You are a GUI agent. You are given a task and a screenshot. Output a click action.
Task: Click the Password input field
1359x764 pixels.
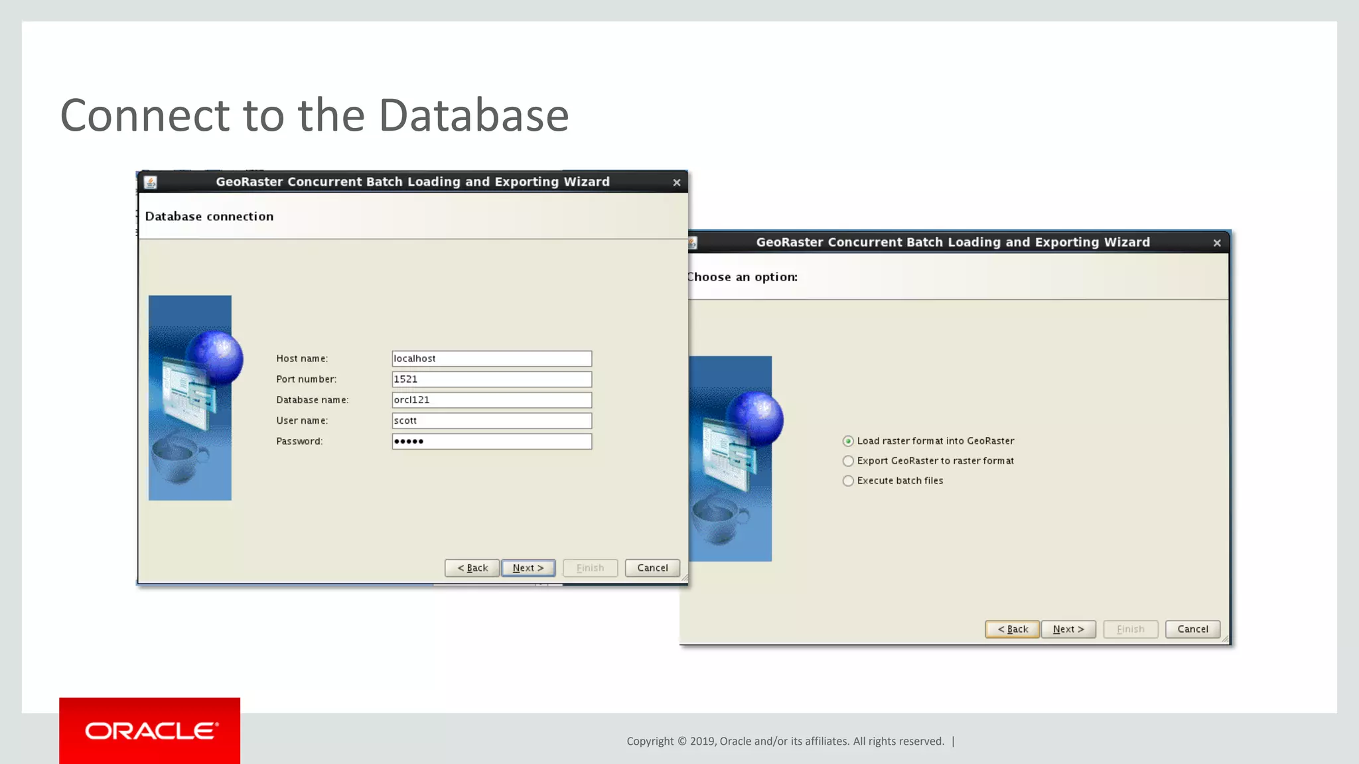point(492,441)
